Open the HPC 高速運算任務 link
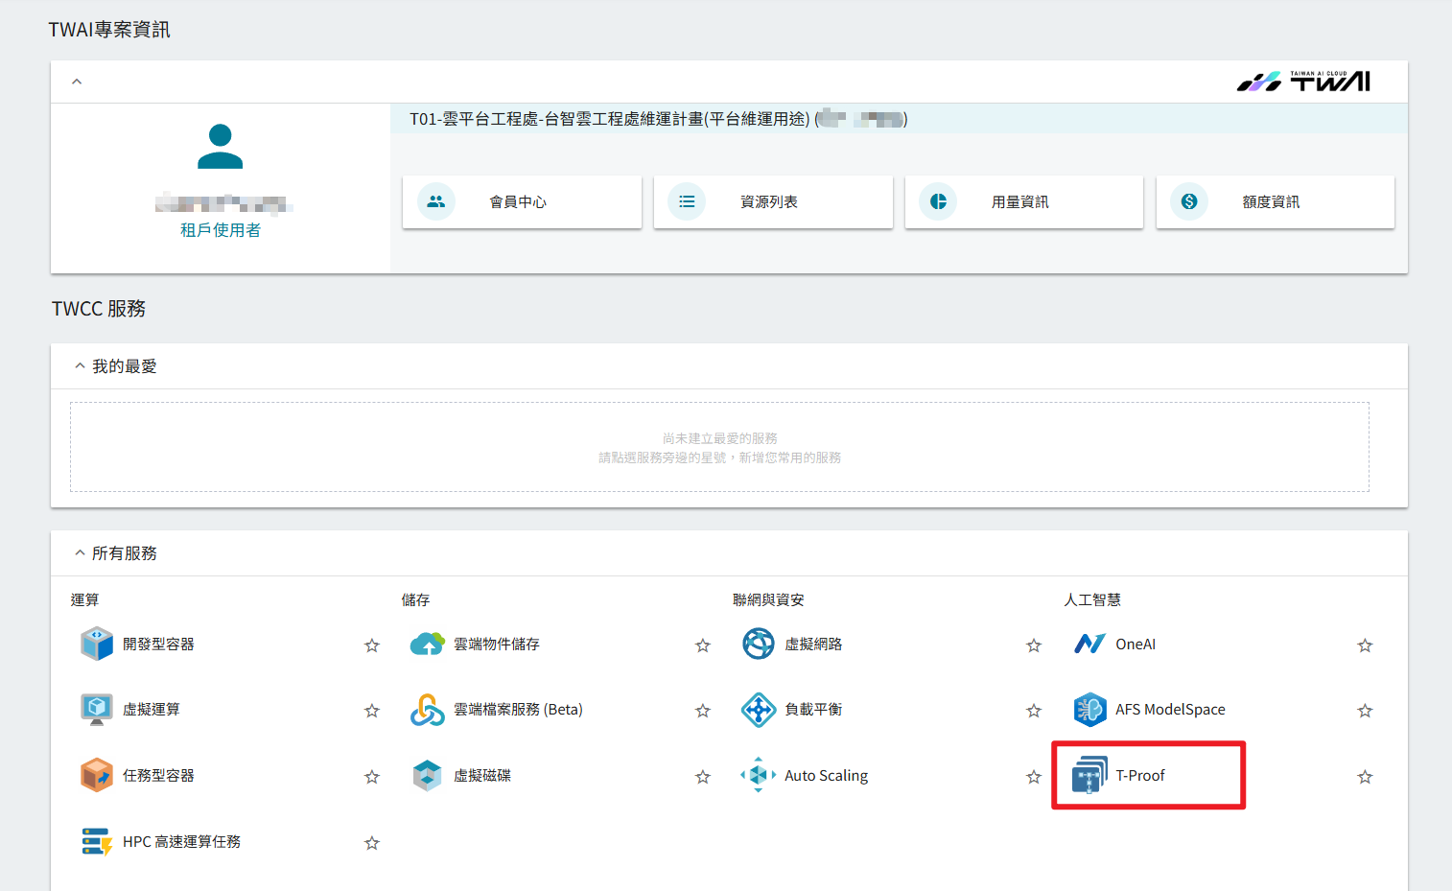 click(x=182, y=841)
